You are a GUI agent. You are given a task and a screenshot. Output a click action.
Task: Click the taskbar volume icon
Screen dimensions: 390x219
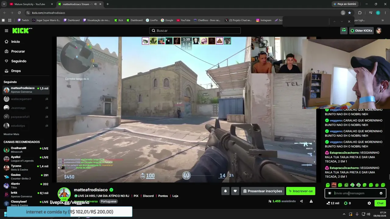[x=369, y=214]
